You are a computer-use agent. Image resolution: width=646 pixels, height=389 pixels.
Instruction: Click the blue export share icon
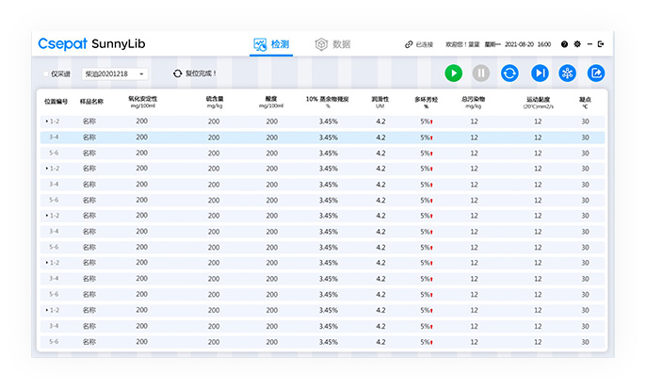[x=596, y=73]
